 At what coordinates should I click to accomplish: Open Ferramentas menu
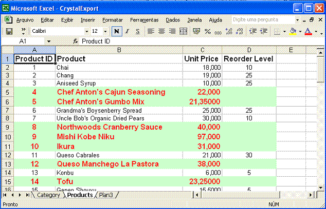pos(144,20)
